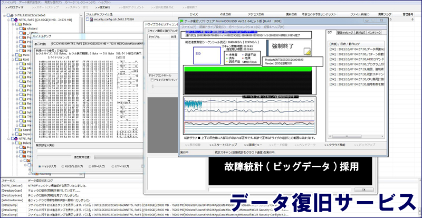Open 拡張&ヘルプ(H) in the FromHDDtoSSD window
422x218 pixels.
pos(274,27)
